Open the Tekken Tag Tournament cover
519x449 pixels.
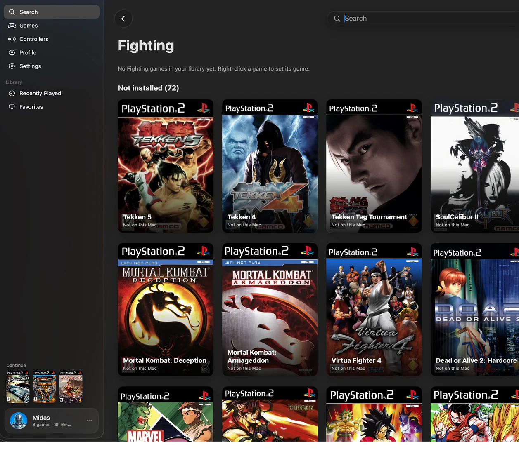pyautogui.click(x=374, y=166)
